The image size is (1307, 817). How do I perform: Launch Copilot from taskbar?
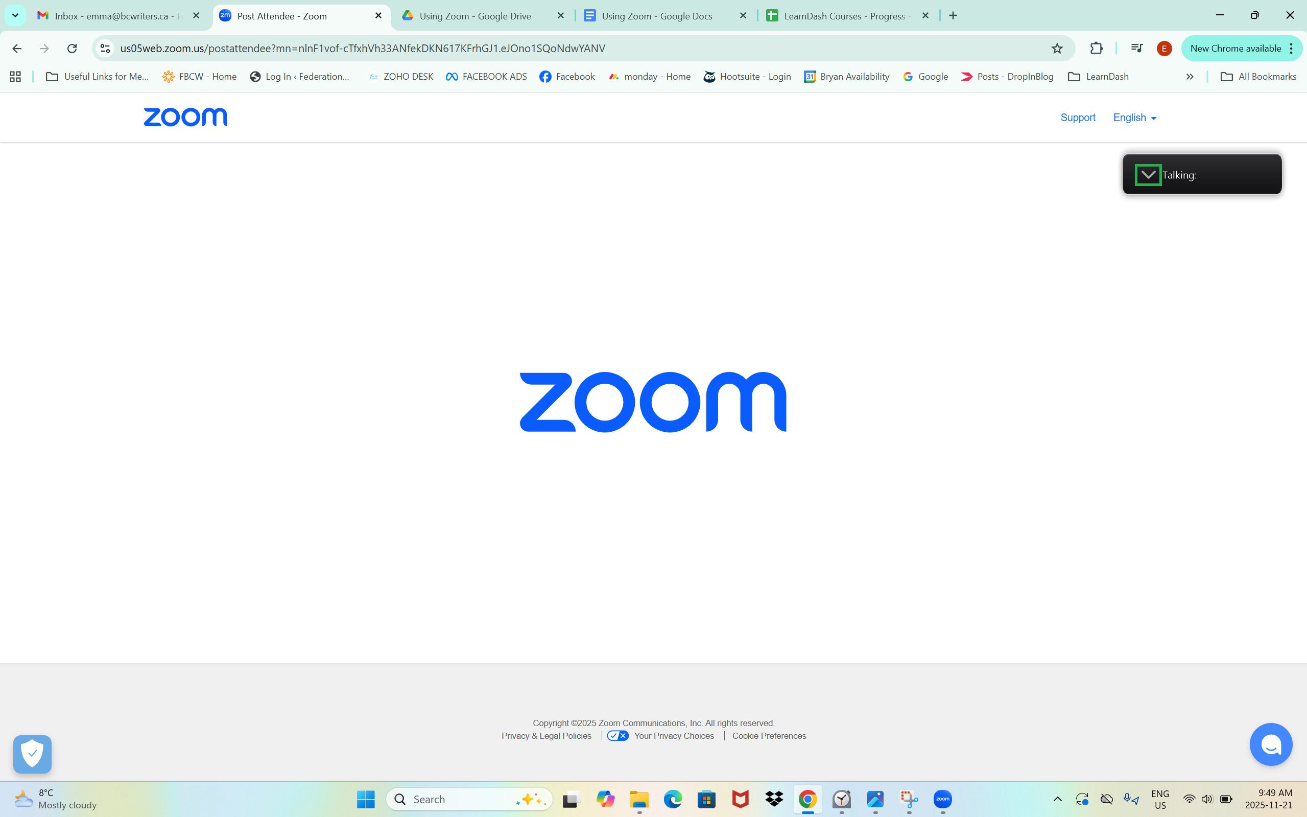click(x=605, y=799)
